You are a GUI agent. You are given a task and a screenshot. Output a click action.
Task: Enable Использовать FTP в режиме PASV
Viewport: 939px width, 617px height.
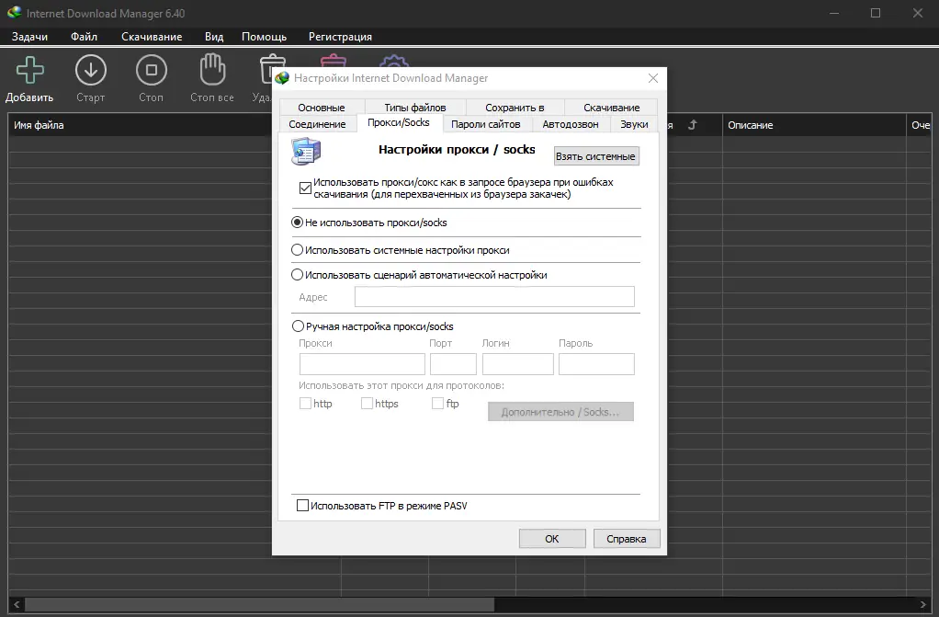click(302, 506)
